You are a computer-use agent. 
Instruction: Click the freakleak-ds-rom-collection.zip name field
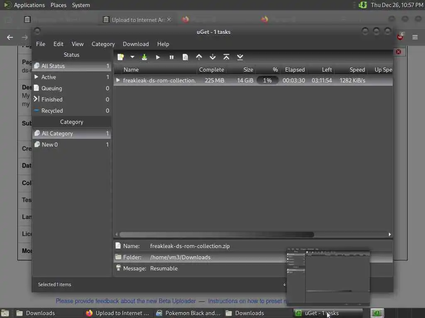point(190,246)
